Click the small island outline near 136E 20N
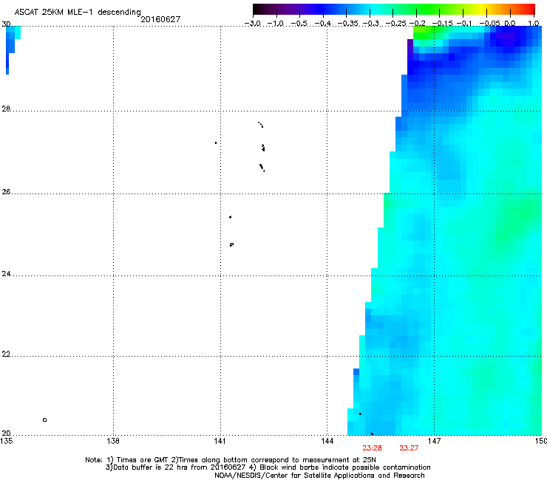547x480 pixels. point(44,419)
